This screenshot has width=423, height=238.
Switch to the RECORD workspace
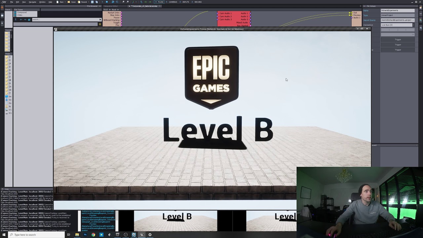pyautogui.click(x=196, y=2)
